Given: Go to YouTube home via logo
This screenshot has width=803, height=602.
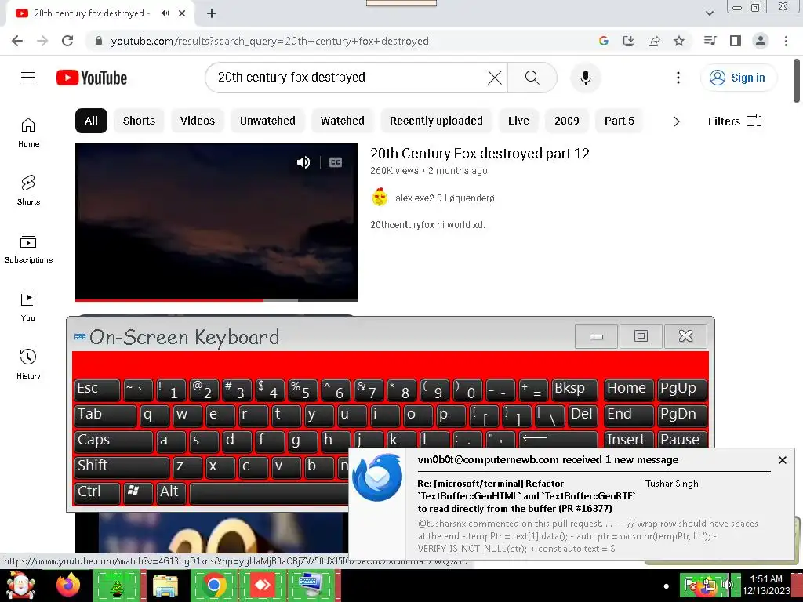Looking at the screenshot, I should 92,78.
